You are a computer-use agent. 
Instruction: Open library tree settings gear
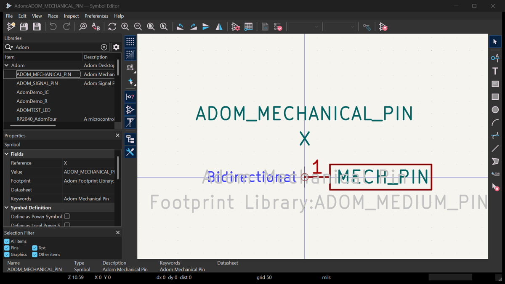pyautogui.click(x=116, y=47)
